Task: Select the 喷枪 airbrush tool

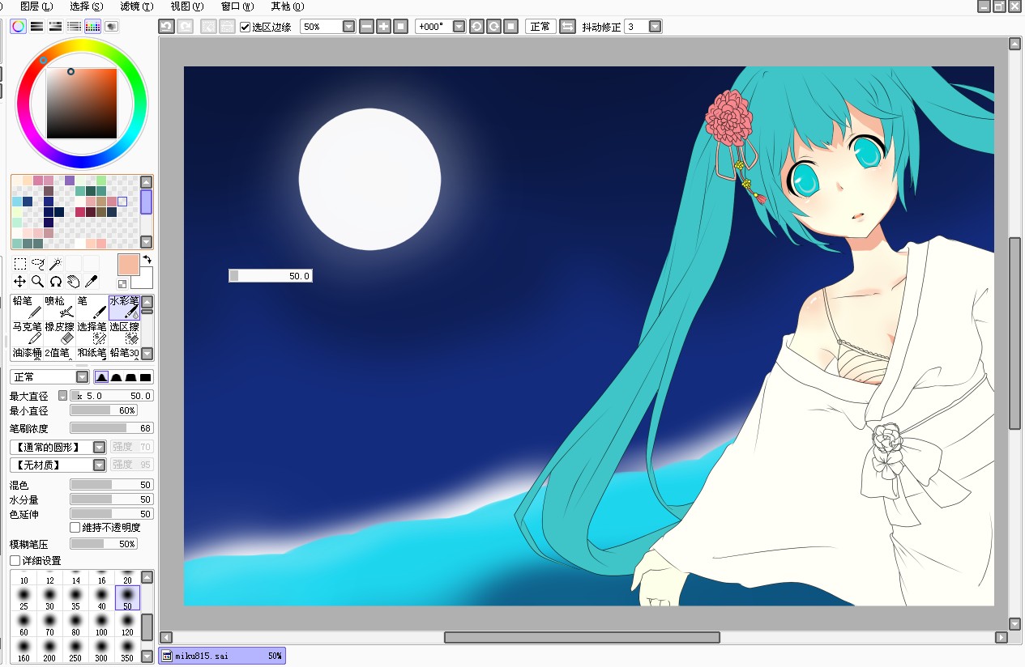Action: tap(59, 307)
